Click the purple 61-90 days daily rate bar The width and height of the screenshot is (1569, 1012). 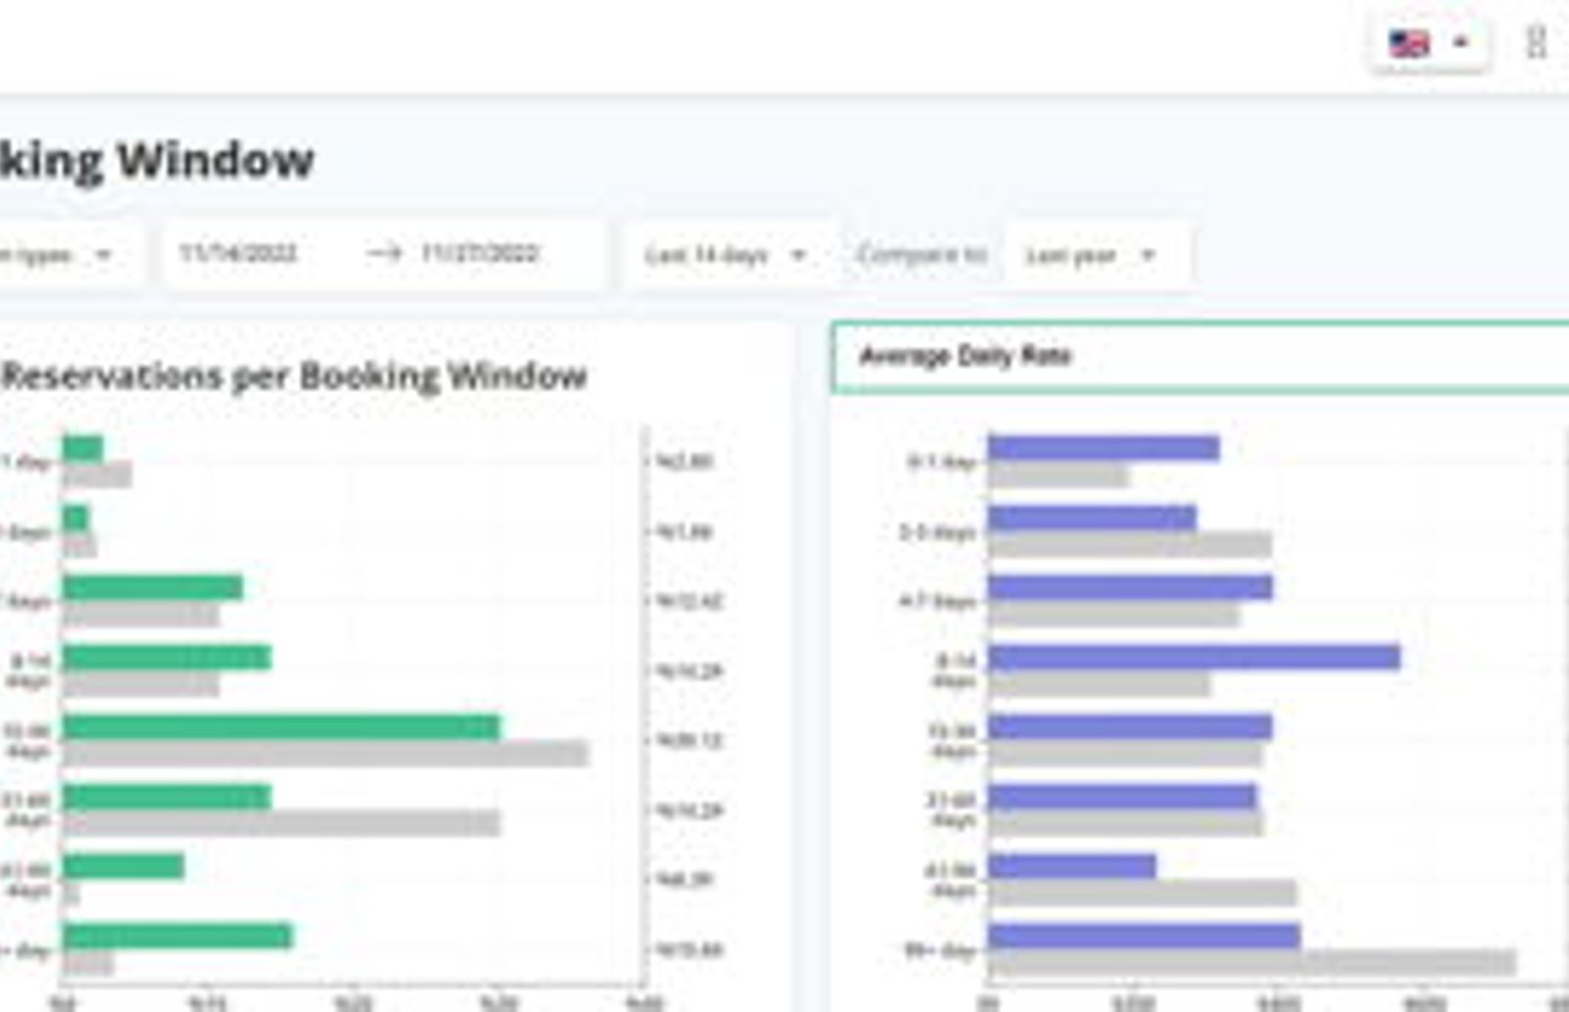[x=1072, y=867]
